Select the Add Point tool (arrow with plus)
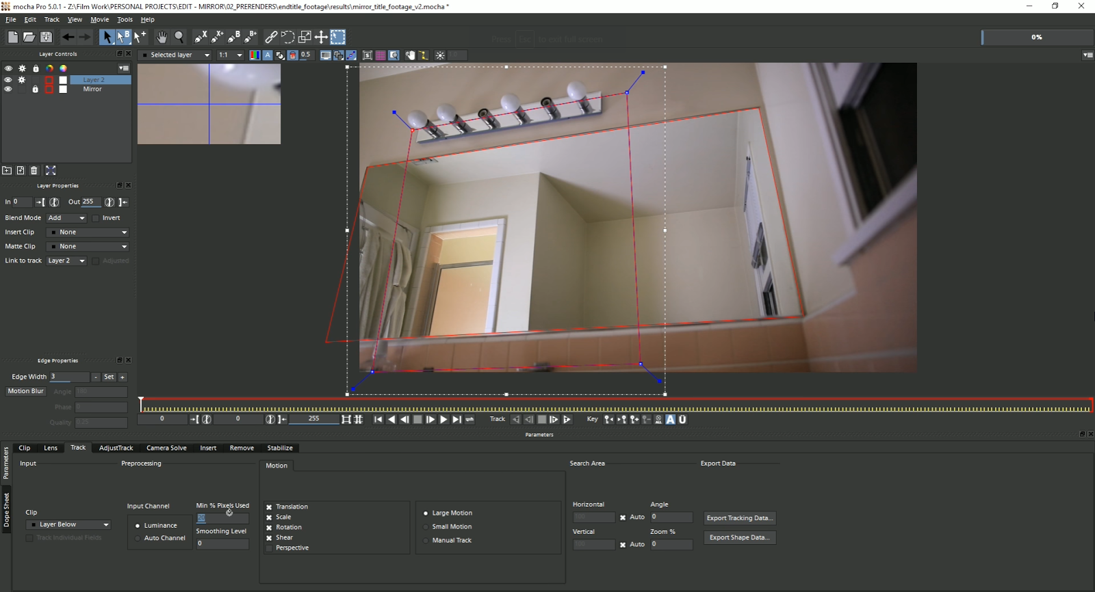 coord(140,37)
